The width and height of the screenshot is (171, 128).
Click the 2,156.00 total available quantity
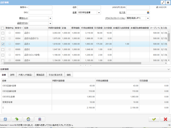(x=91, y=108)
